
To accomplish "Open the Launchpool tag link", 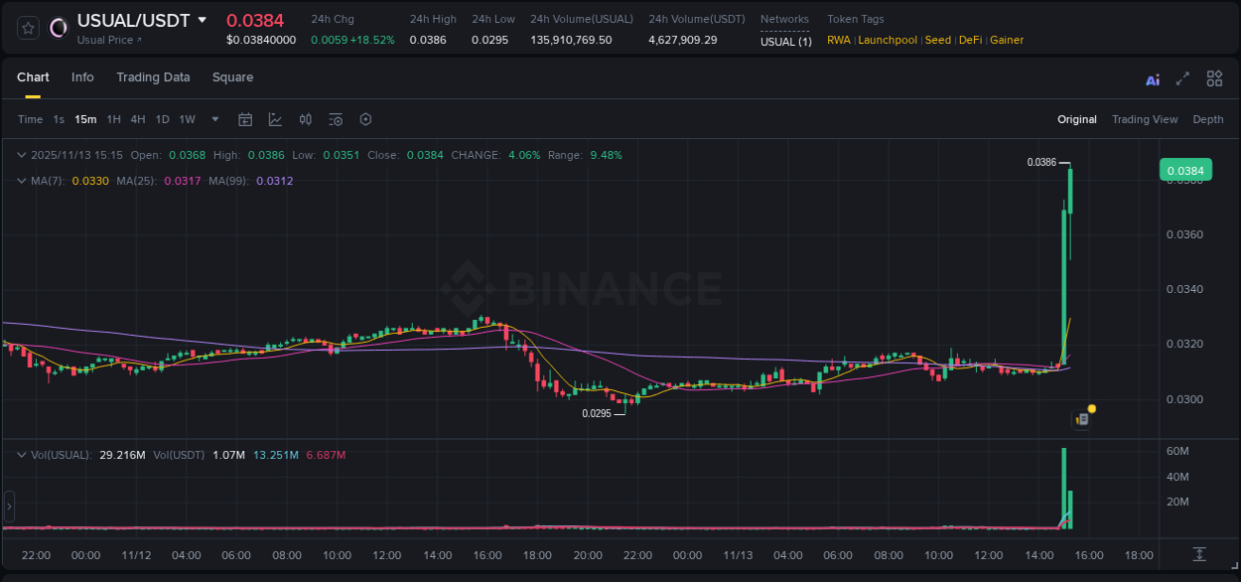I will (888, 40).
